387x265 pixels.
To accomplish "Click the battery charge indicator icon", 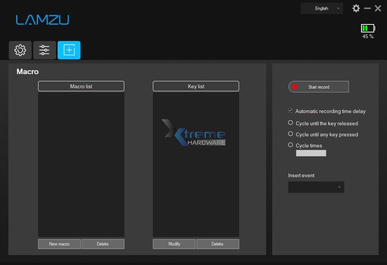I will 367,28.
